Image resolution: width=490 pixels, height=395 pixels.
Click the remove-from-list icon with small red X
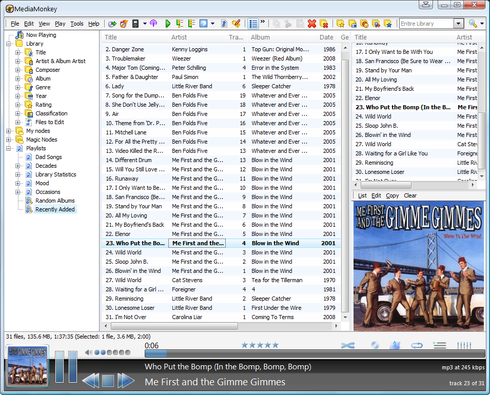coord(324,24)
